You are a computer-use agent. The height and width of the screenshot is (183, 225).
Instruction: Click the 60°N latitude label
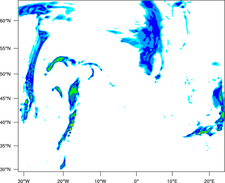click(5, 21)
